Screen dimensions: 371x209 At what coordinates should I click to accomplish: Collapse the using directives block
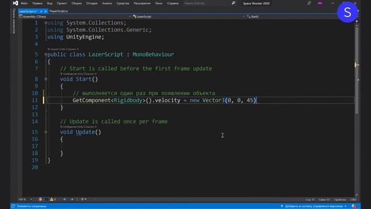[x=46, y=23]
